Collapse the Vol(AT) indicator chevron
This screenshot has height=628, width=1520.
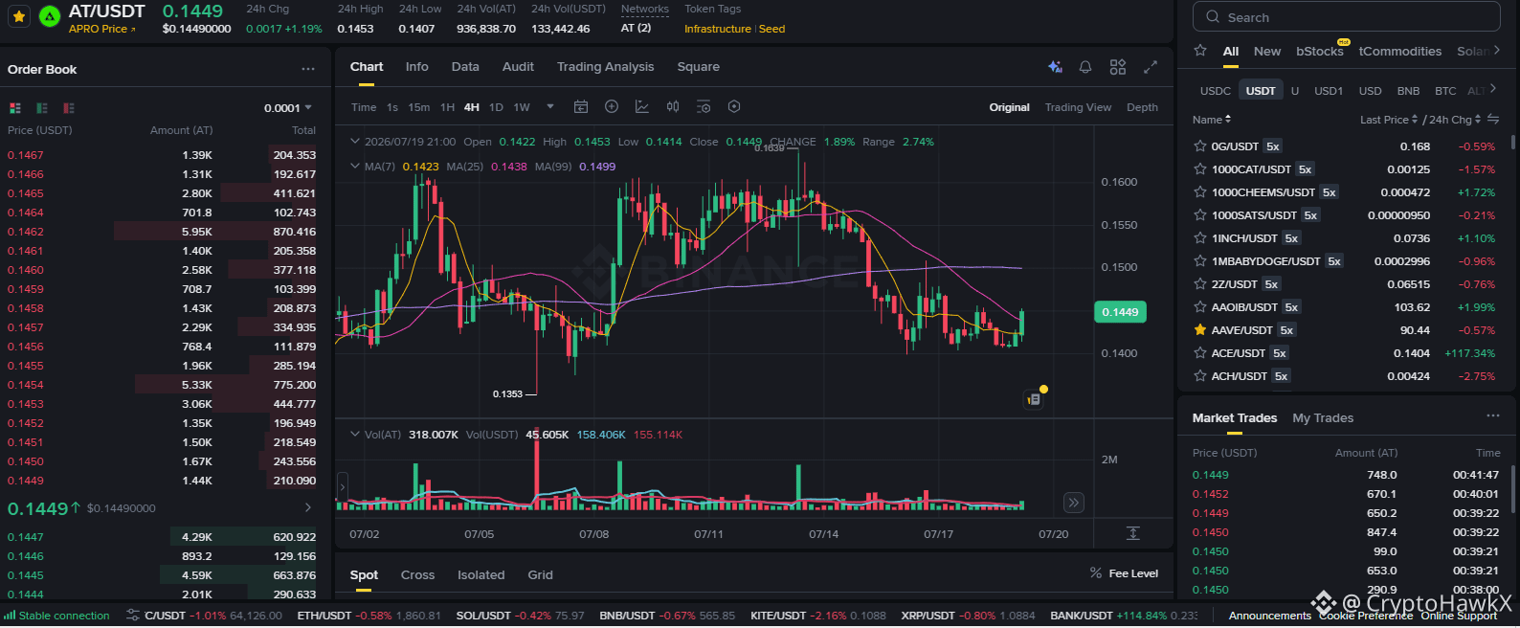click(x=355, y=434)
